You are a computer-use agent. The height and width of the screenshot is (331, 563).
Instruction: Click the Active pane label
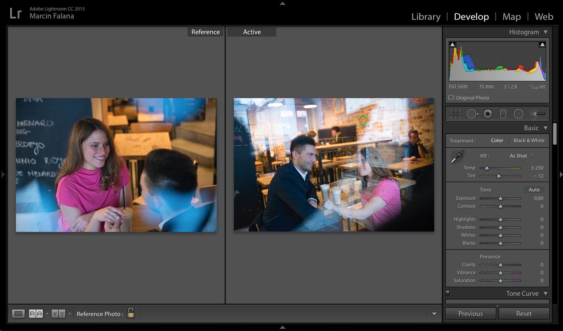point(252,32)
